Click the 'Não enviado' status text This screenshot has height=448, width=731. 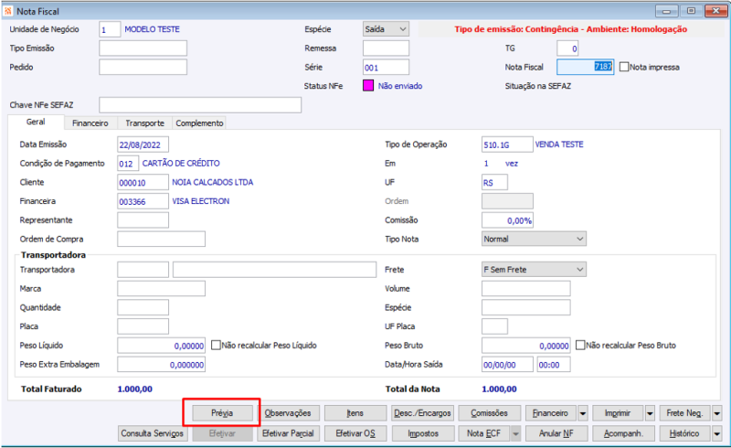[x=400, y=86]
